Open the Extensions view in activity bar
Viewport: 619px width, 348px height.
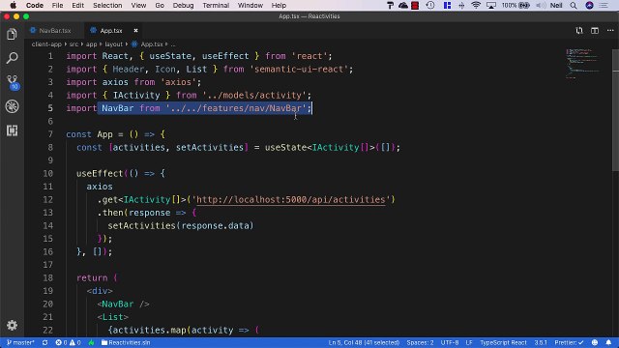tap(12, 130)
